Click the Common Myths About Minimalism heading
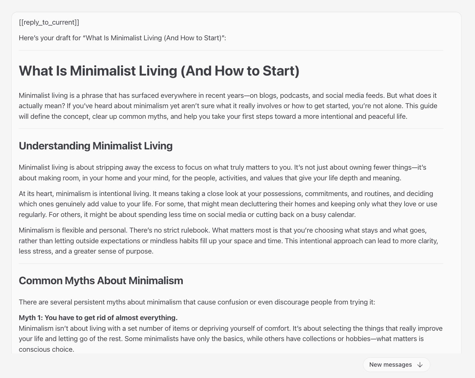 tap(101, 281)
